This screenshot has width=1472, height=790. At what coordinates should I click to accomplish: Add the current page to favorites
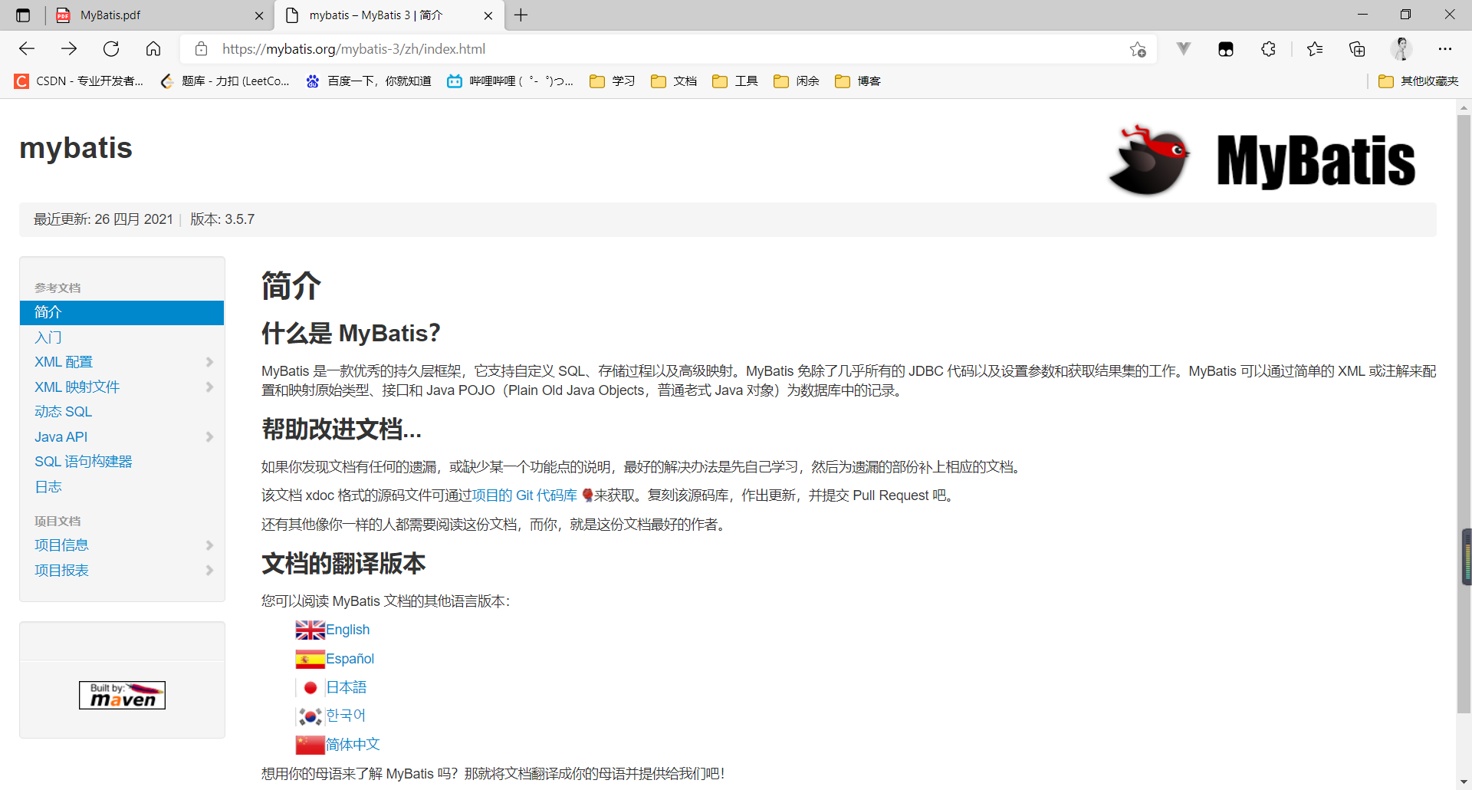[x=1138, y=48]
